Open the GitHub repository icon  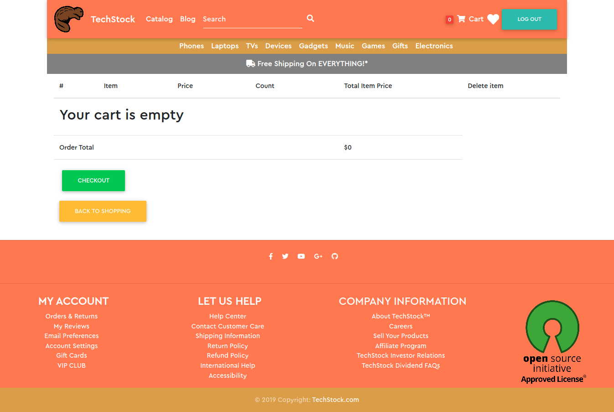[335, 256]
